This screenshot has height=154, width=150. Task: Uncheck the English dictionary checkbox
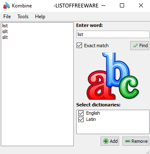coord(81,113)
